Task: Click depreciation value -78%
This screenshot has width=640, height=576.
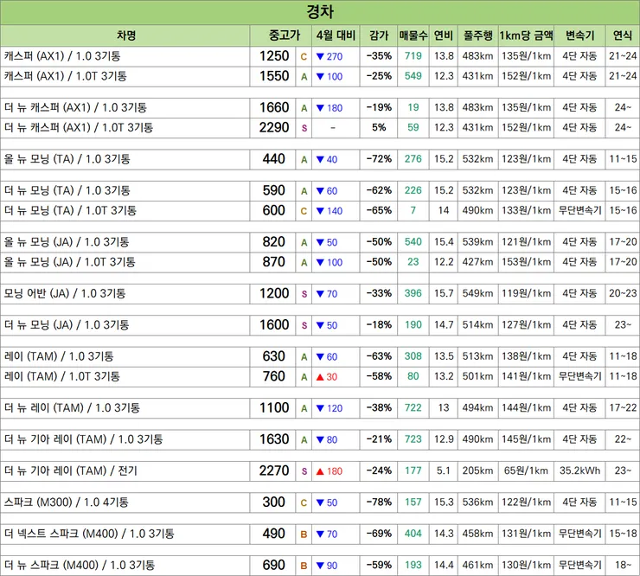Action: coord(379,502)
